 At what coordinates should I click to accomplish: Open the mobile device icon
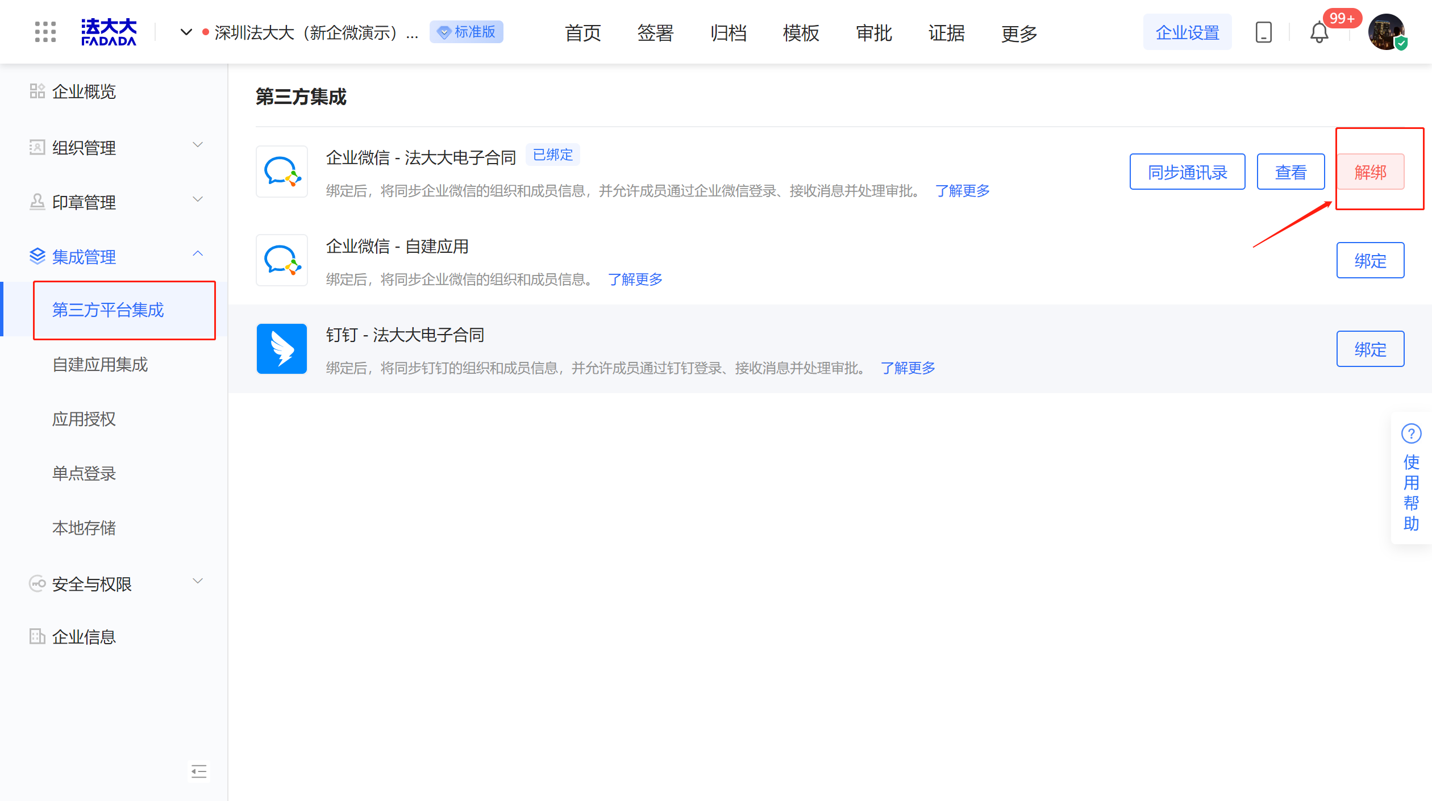(1263, 32)
